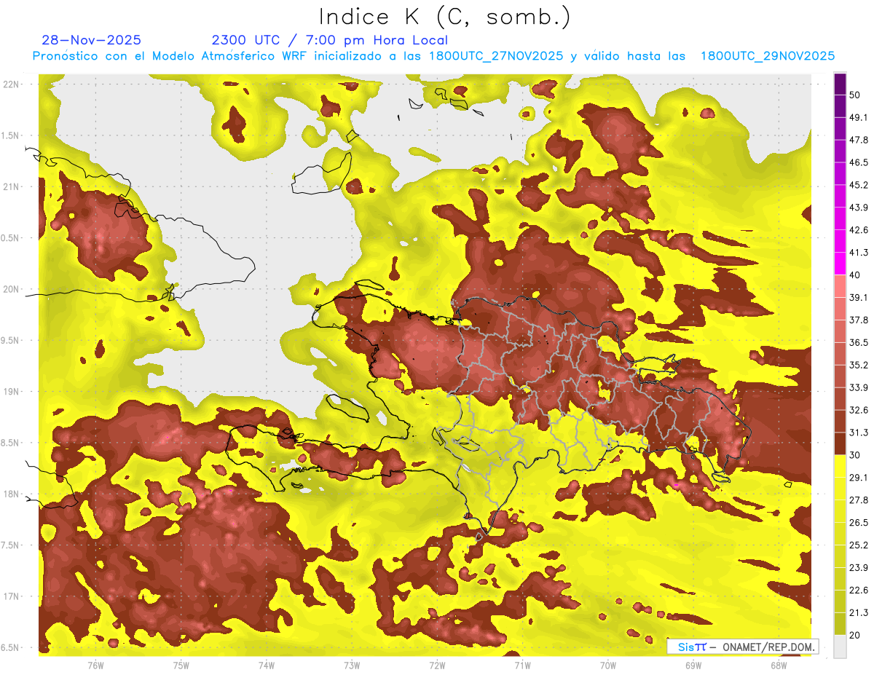The width and height of the screenshot is (874, 675).
Task: Click the '26.5' color bar label
Action: 859,523
